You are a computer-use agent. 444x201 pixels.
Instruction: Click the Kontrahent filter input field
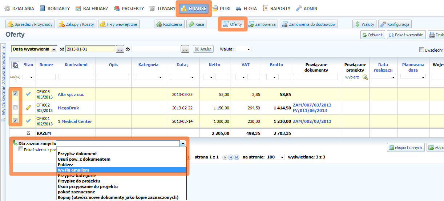point(76,77)
